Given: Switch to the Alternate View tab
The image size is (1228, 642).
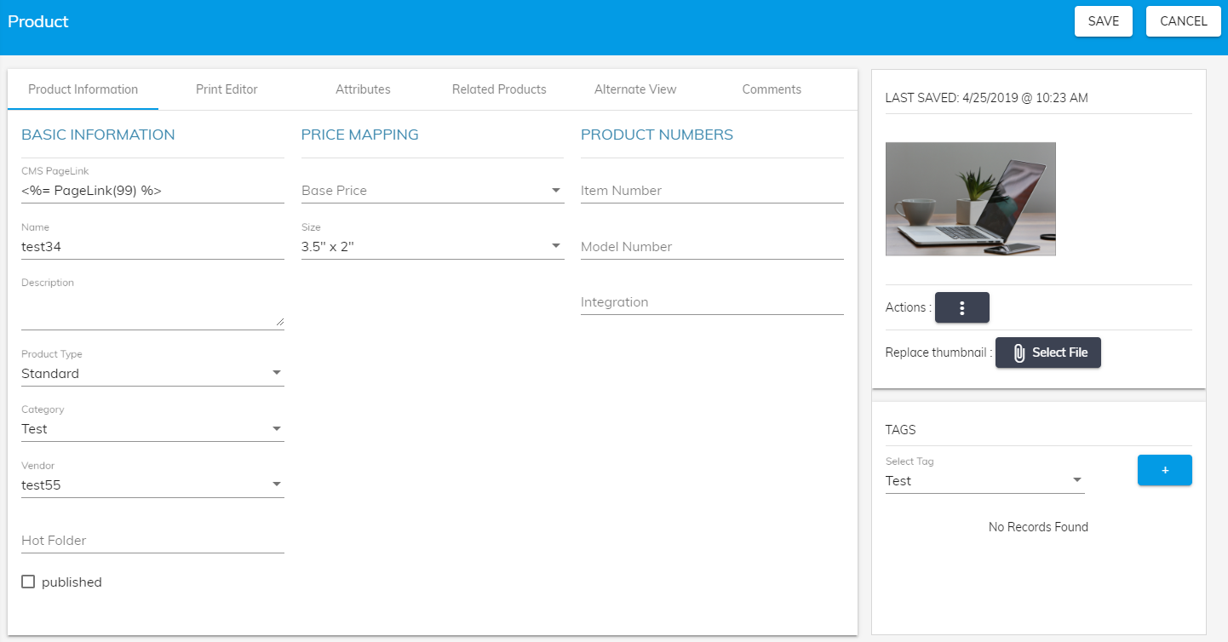Looking at the screenshot, I should pos(635,89).
